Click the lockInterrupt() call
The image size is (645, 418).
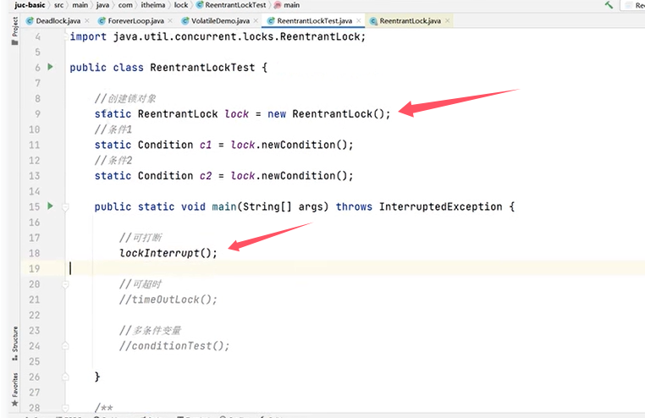(x=168, y=253)
